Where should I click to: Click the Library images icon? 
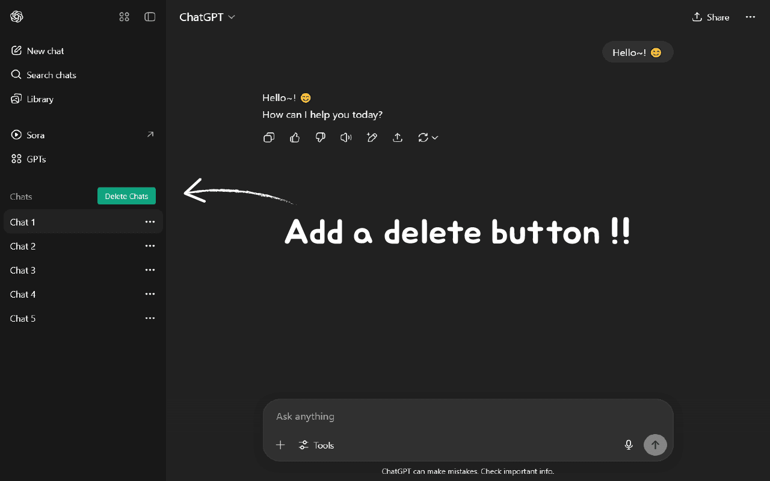(x=17, y=99)
